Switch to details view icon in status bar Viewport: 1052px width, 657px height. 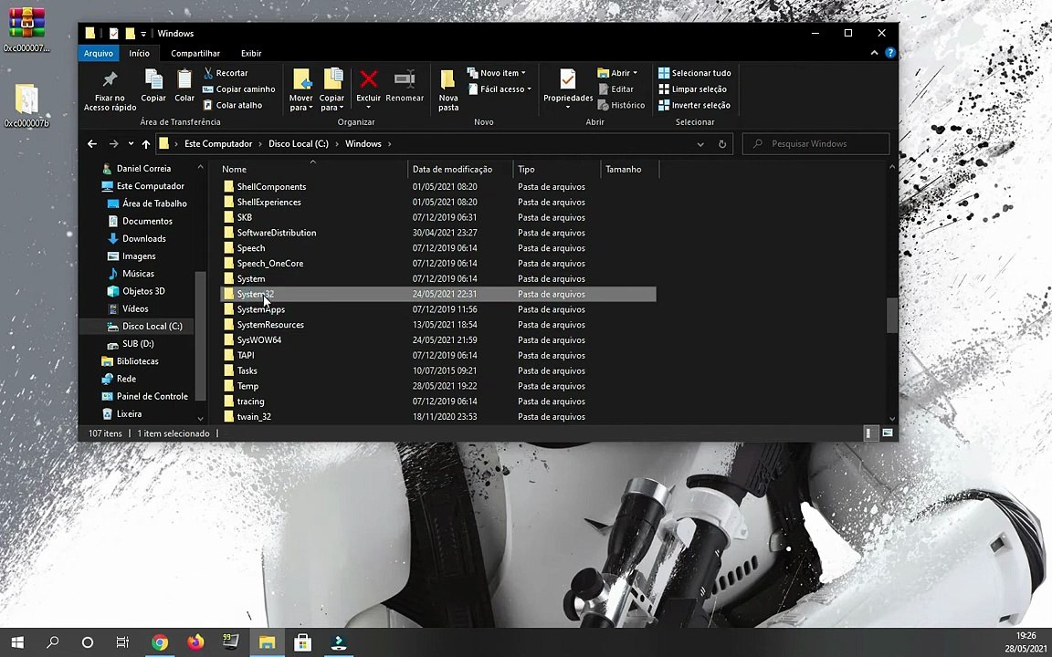(x=868, y=433)
